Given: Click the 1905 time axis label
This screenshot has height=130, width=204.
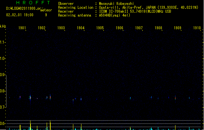Looking at the screenshot, I should 100,28.
